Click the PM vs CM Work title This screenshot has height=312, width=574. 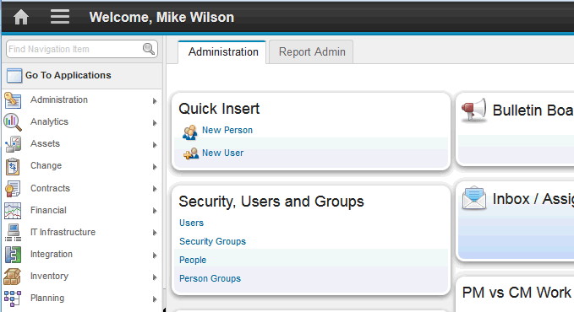click(517, 293)
